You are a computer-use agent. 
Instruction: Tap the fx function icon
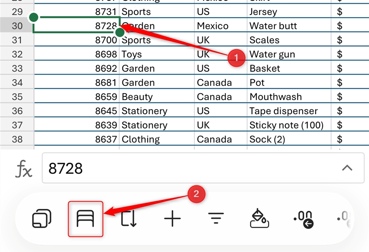[24, 168]
